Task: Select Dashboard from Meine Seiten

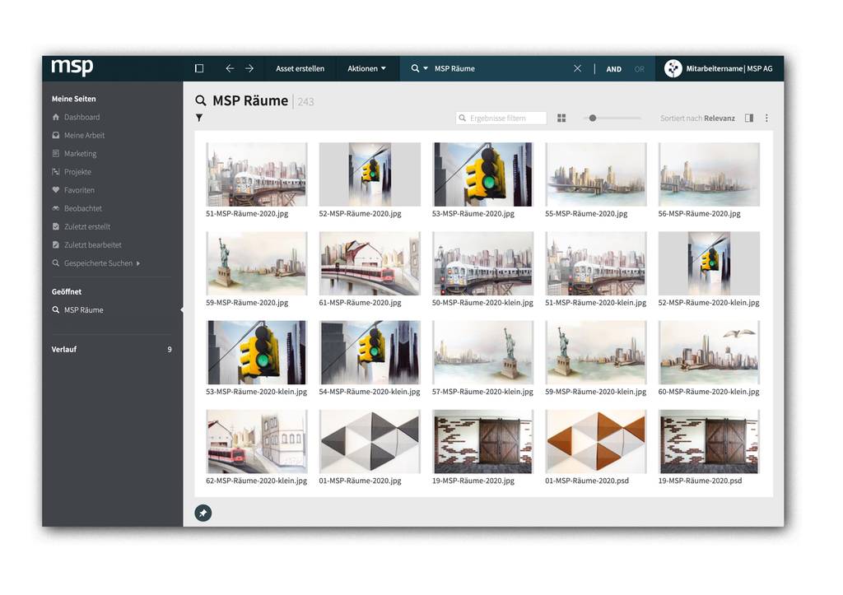Action: coord(82,116)
